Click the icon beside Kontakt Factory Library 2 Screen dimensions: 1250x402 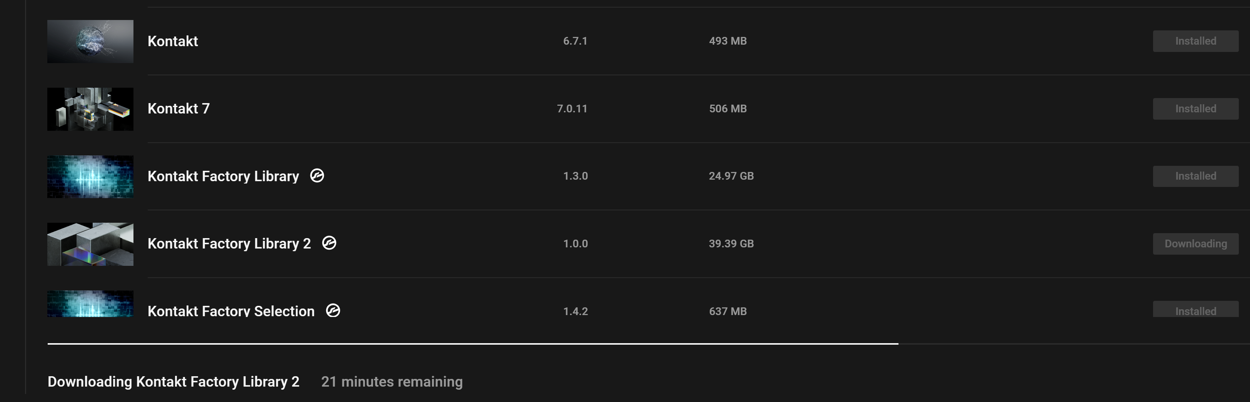click(329, 243)
